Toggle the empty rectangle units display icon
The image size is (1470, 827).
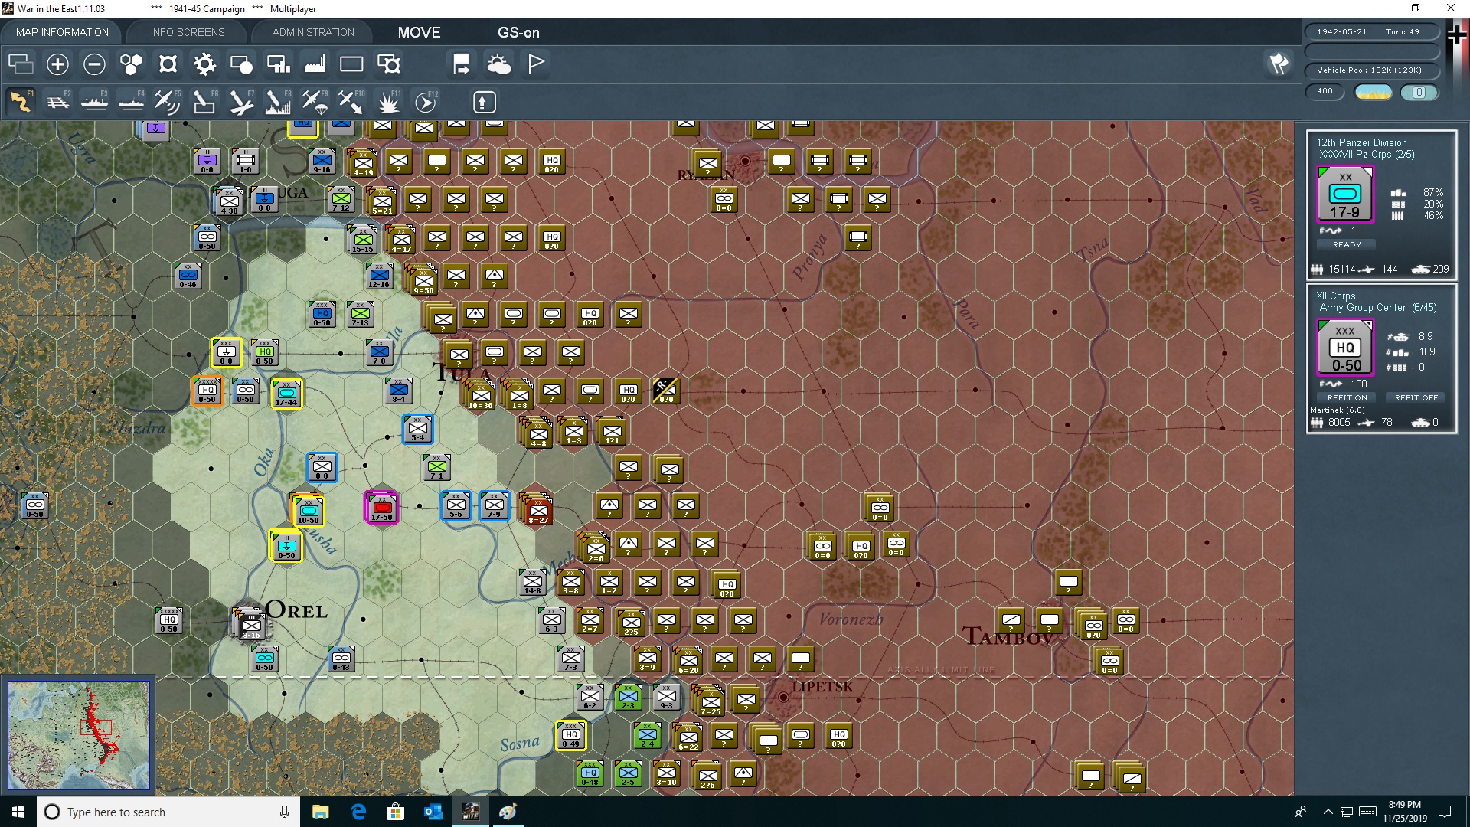(x=351, y=64)
